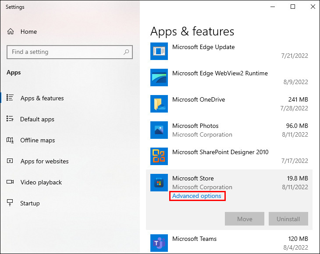Click the Microsoft OneDrive app icon
The height and width of the screenshot is (254, 320).
pos(159,104)
